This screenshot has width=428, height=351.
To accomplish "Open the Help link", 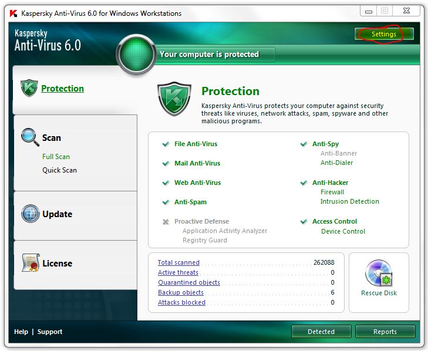I will (x=21, y=332).
